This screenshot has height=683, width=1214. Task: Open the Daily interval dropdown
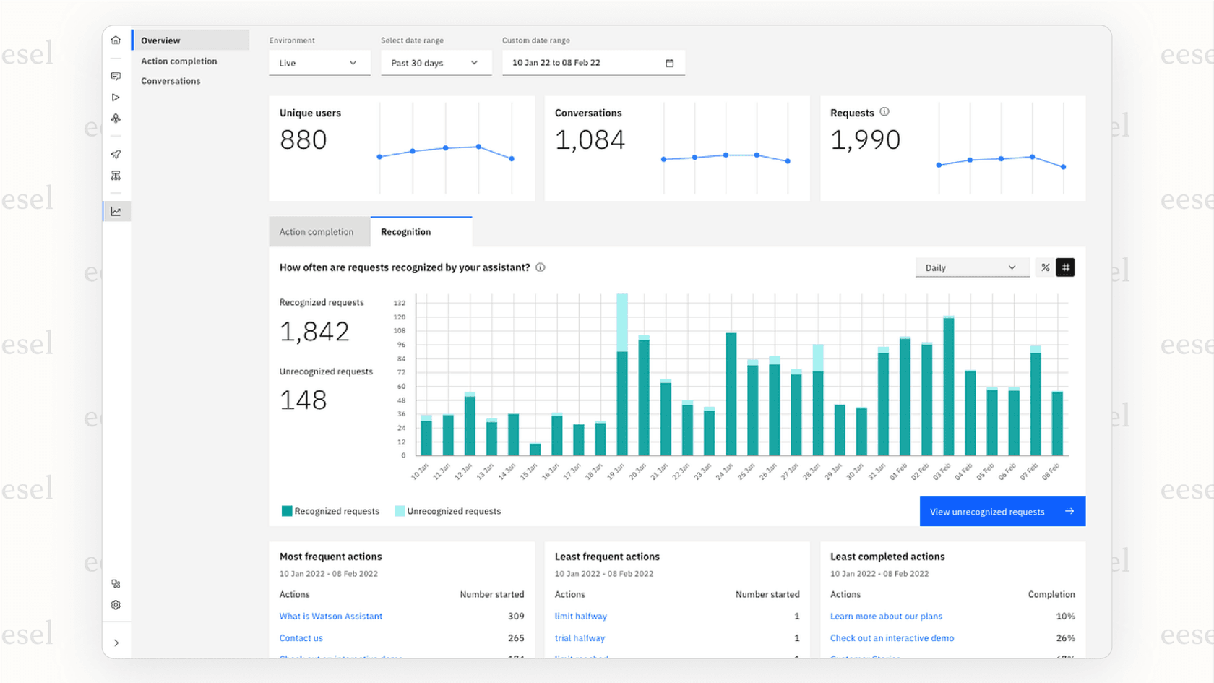coord(972,267)
